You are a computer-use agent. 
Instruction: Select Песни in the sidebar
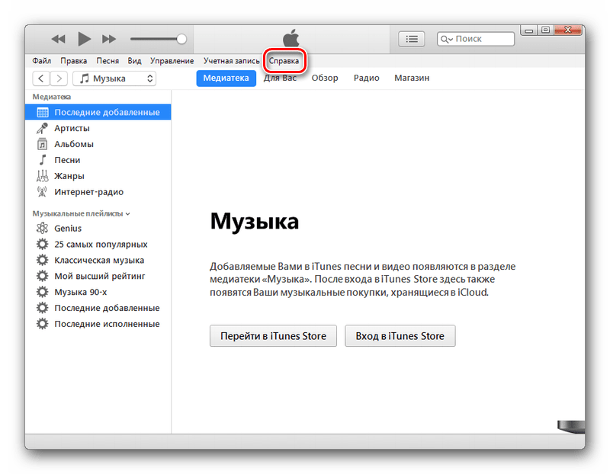pos(98,160)
